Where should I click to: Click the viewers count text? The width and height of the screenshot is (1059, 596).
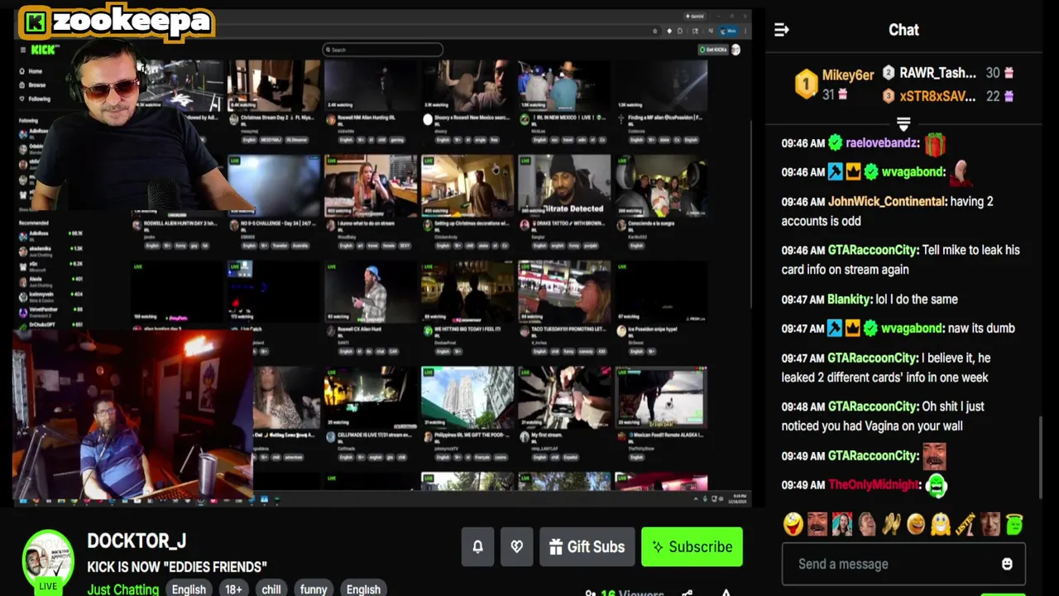(632, 593)
